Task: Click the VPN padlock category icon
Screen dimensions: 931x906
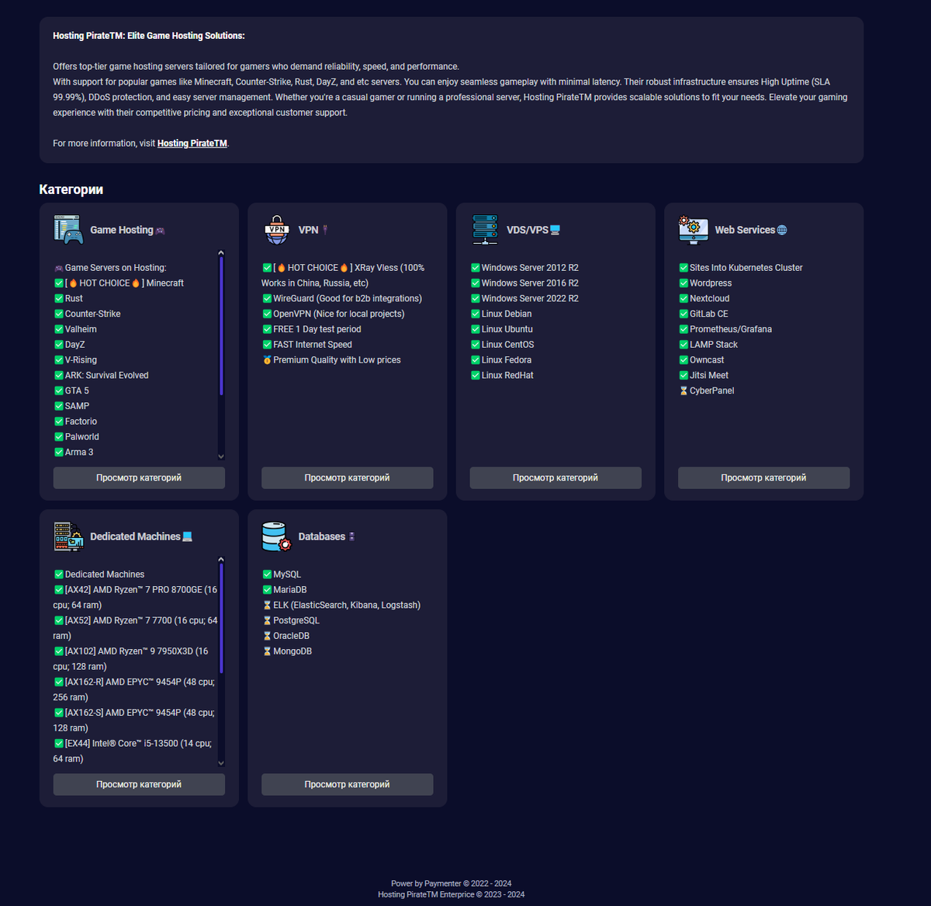Action: pyautogui.click(x=277, y=230)
